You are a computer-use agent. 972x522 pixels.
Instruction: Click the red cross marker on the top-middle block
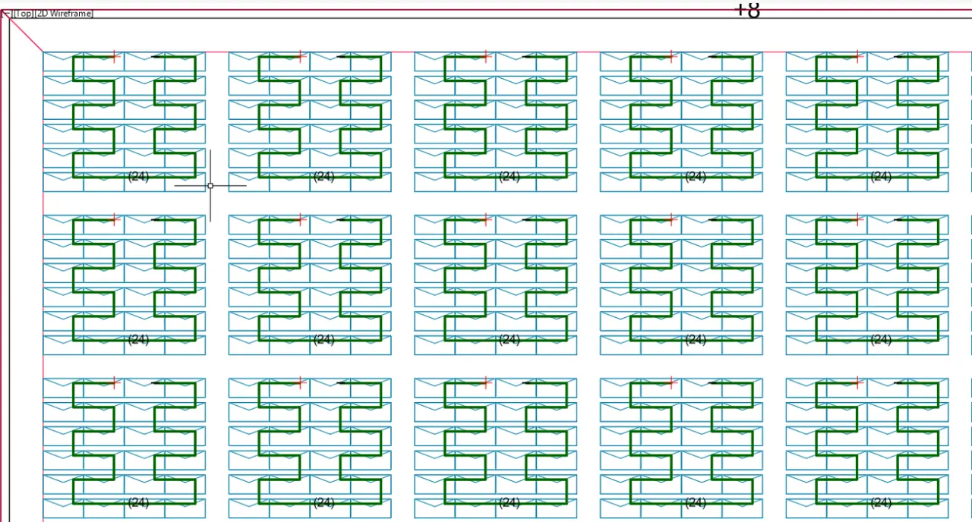[485, 56]
